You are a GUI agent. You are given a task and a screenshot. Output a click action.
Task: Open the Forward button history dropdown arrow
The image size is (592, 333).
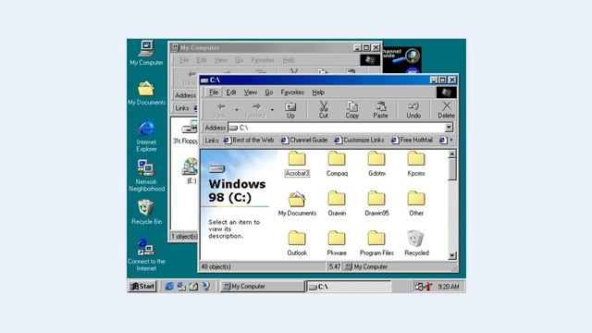[272, 110]
